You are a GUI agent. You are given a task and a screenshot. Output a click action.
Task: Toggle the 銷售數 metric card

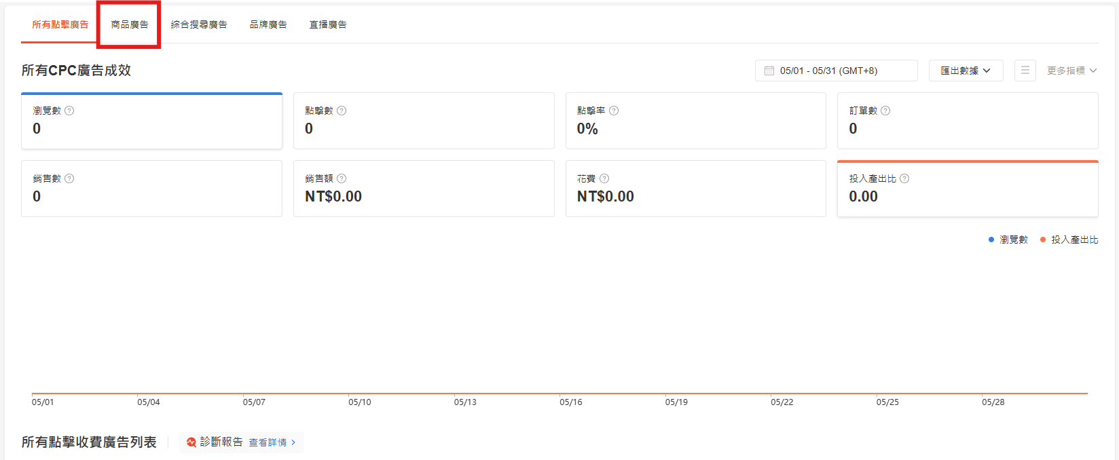[x=151, y=189]
